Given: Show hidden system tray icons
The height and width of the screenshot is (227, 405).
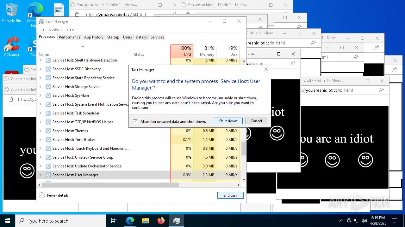Looking at the screenshot, I should 341,221.
